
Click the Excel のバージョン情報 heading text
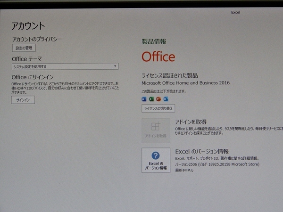(202, 151)
